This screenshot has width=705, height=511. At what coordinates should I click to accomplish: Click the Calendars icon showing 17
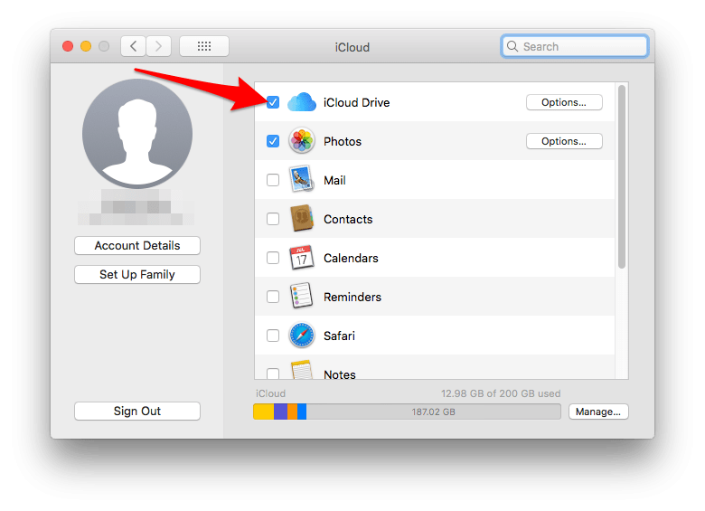[301, 257]
